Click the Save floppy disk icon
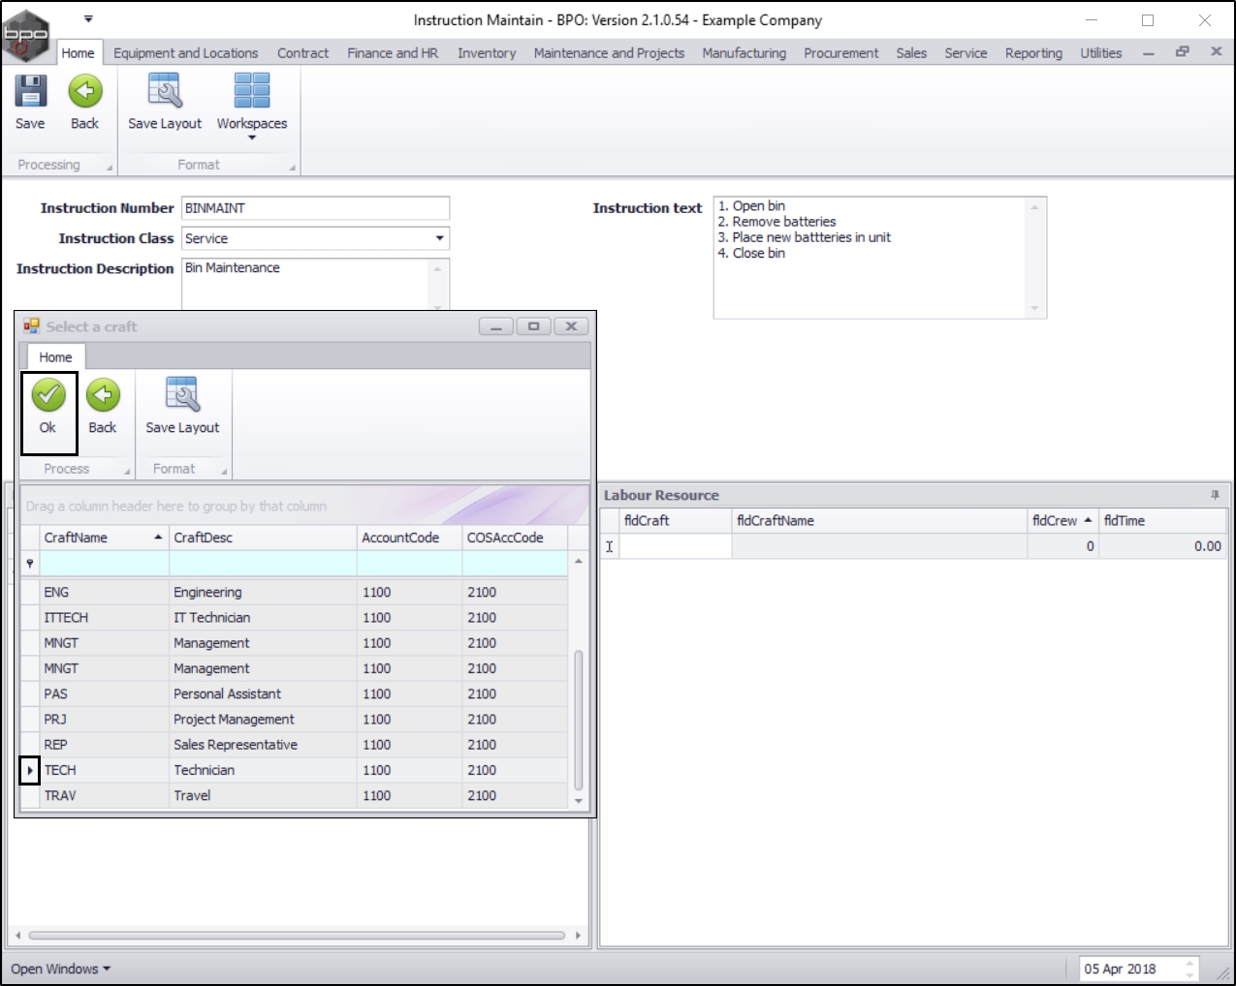The image size is (1236, 986). 30,92
